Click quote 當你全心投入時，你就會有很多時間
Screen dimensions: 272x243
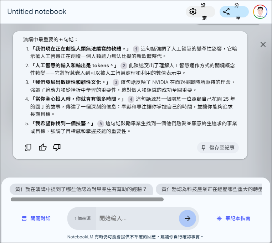pos(78,99)
